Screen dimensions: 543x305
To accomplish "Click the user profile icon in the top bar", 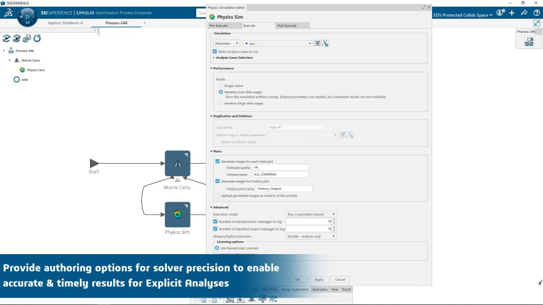I will click(500, 13).
